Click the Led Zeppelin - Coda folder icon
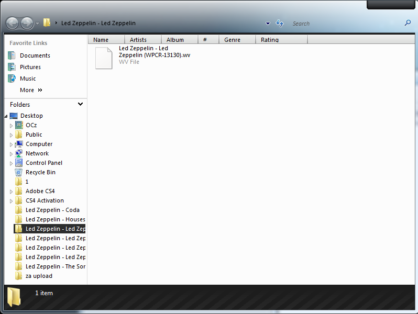This screenshot has width=418, height=314. pyautogui.click(x=19, y=210)
